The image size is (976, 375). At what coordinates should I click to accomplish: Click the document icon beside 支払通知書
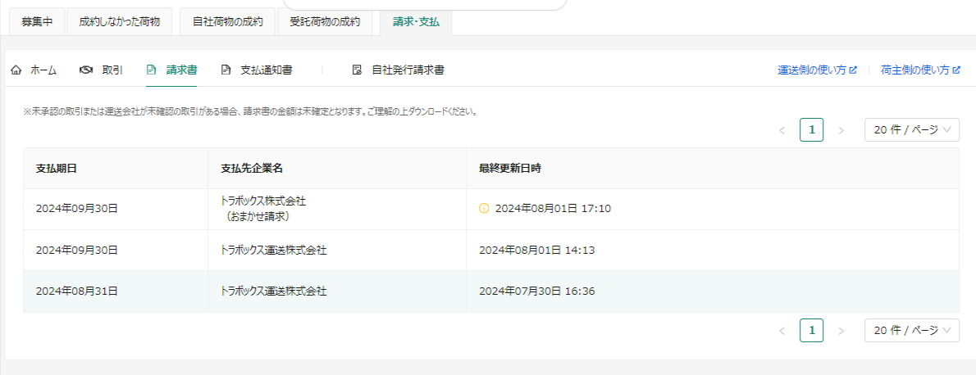(x=226, y=70)
